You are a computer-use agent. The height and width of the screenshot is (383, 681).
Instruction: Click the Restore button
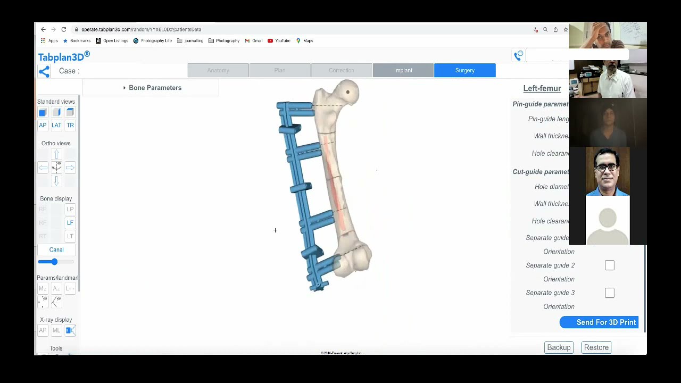[x=596, y=347]
